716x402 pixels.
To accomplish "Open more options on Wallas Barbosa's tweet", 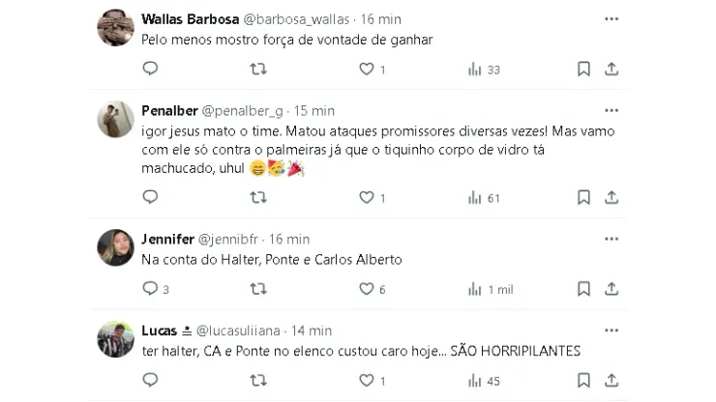I will [612, 18].
